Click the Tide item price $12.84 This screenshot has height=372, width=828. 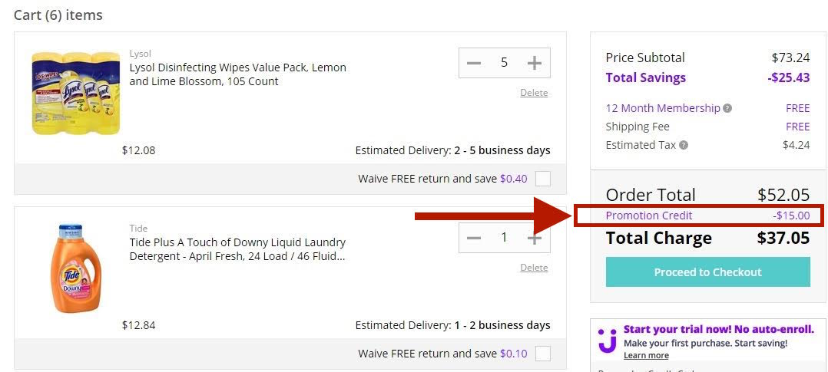pyautogui.click(x=138, y=325)
